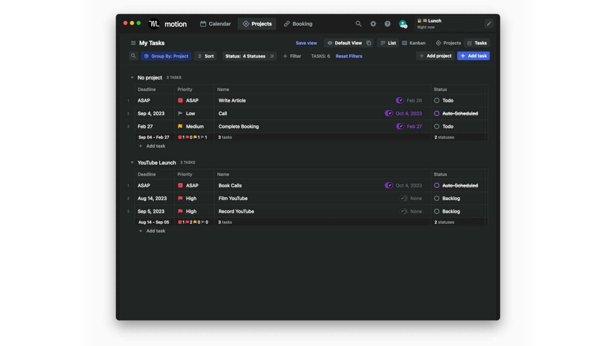616x346 pixels.
Task: Toggle the Todo status circle for Write Article
Action: coord(437,100)
